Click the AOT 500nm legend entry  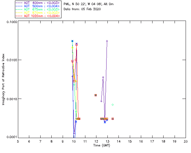click(38, 6)
